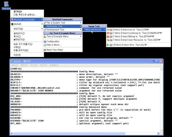This screenshot has width=172, height=137.
Task: Select 붙여넣기(P) from the context menu
Action: click(x=27, y=39)
